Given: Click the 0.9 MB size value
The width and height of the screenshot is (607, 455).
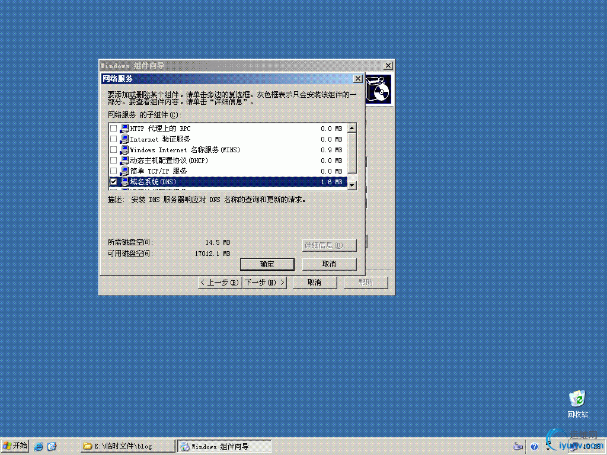Looking at the screenshot, I should pos(332,150).
